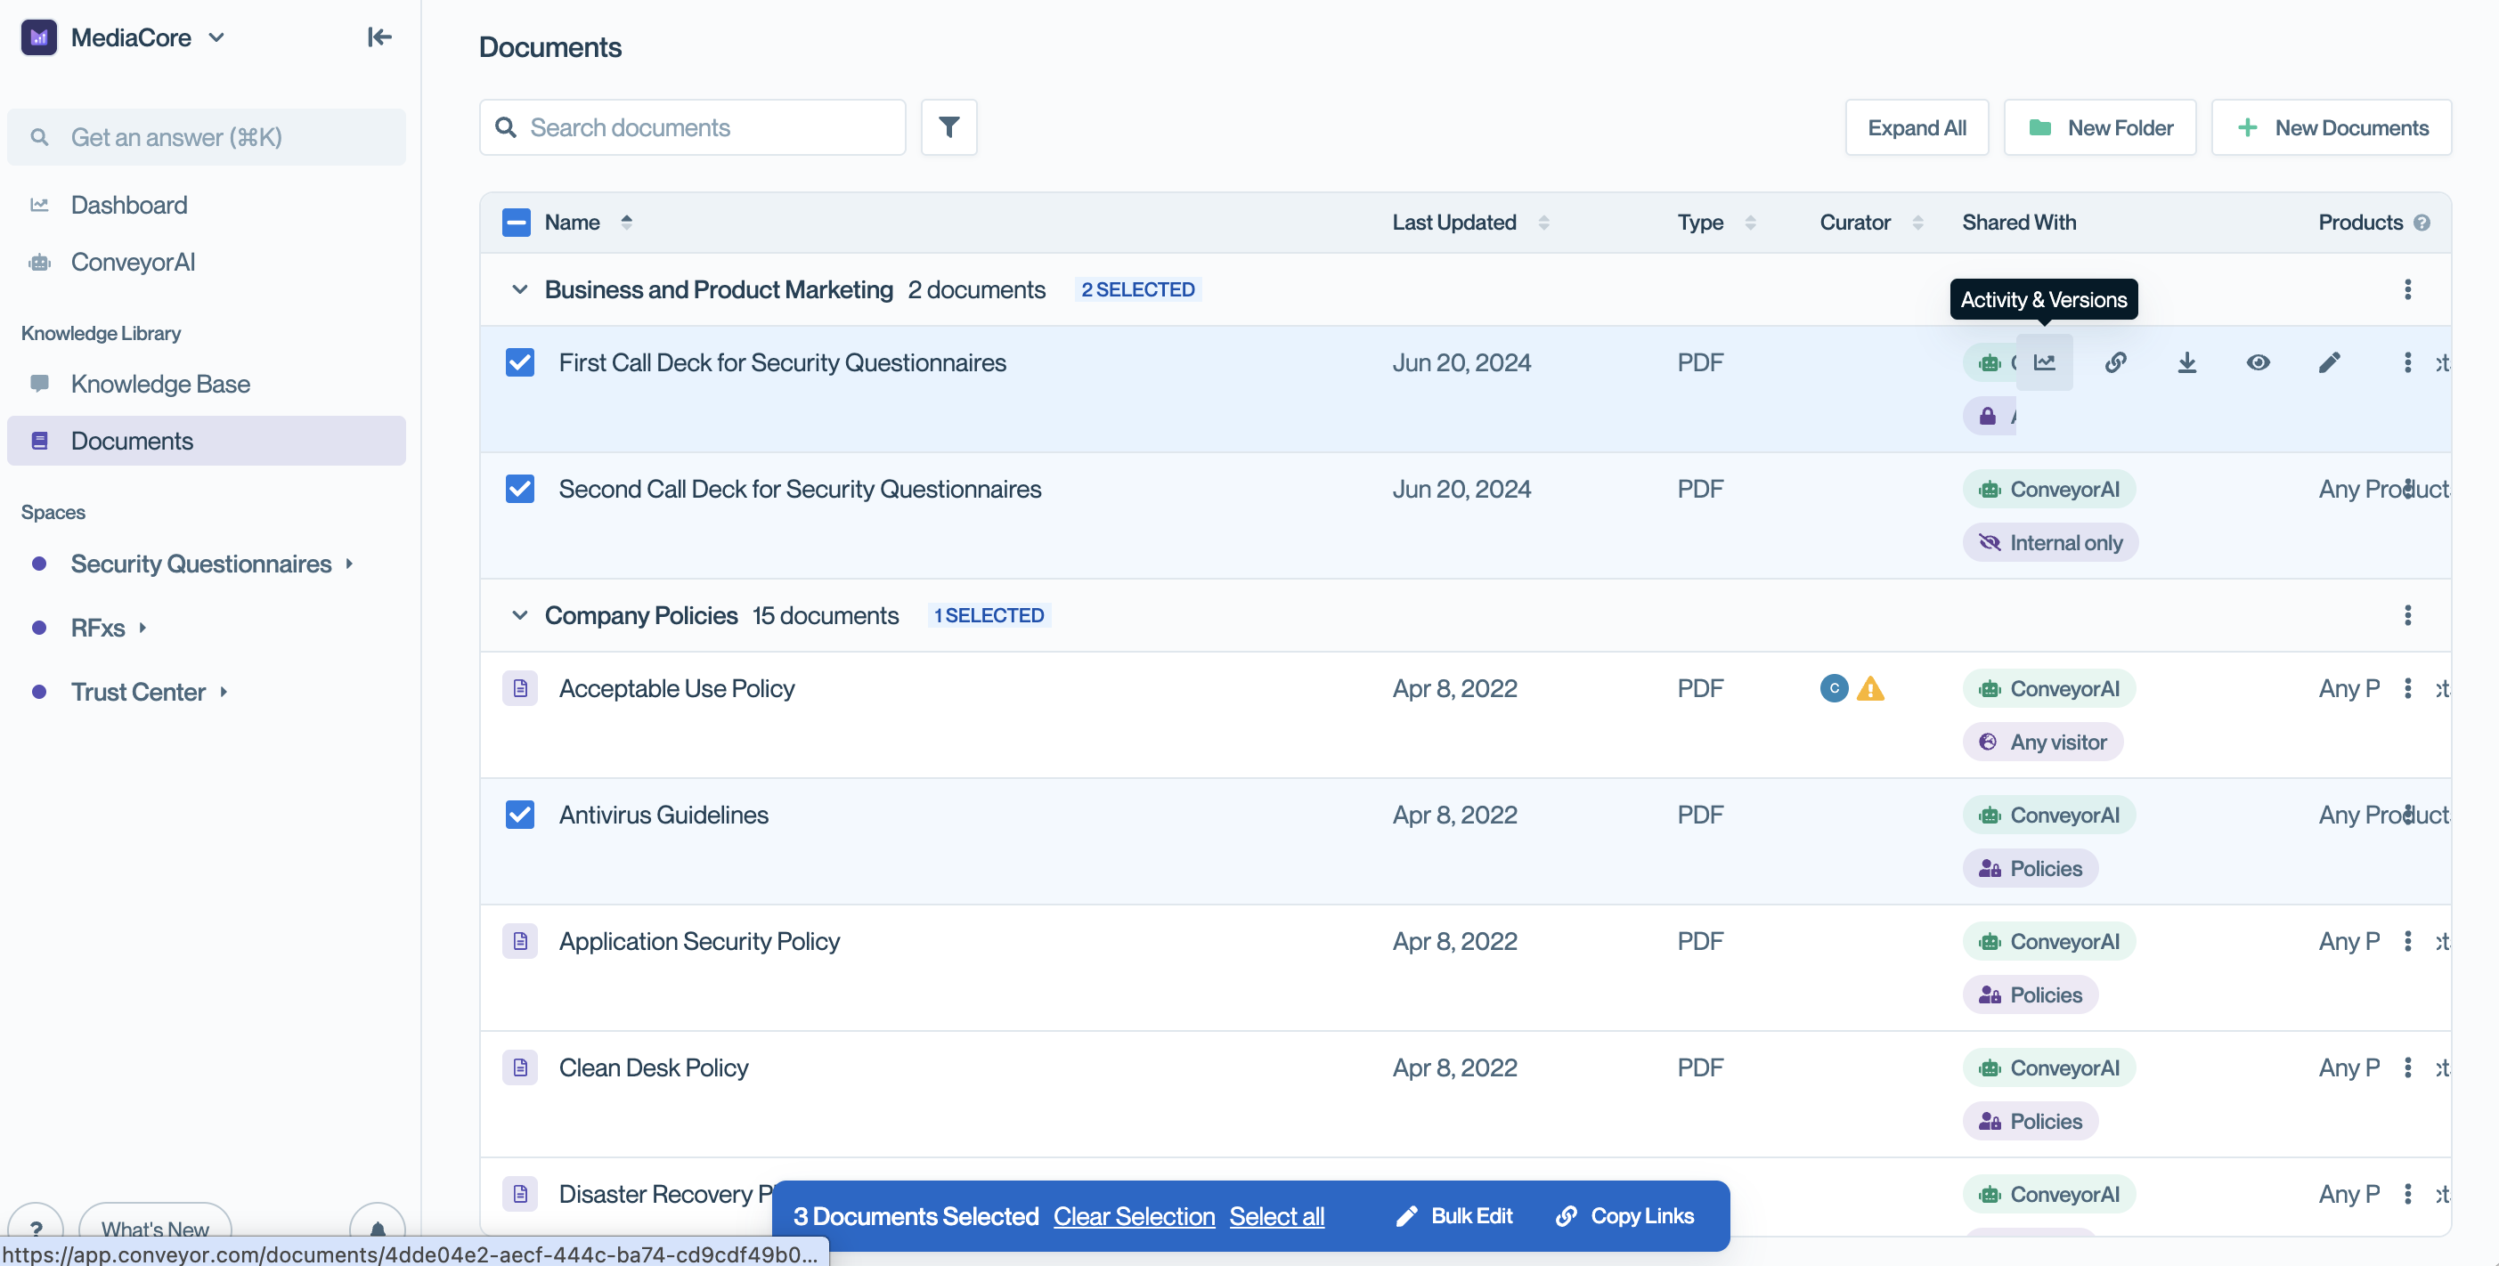Expand Security Questionnaires space in sidebar
Viewport: 2499px width, 1266px height.
pos(349,564)
